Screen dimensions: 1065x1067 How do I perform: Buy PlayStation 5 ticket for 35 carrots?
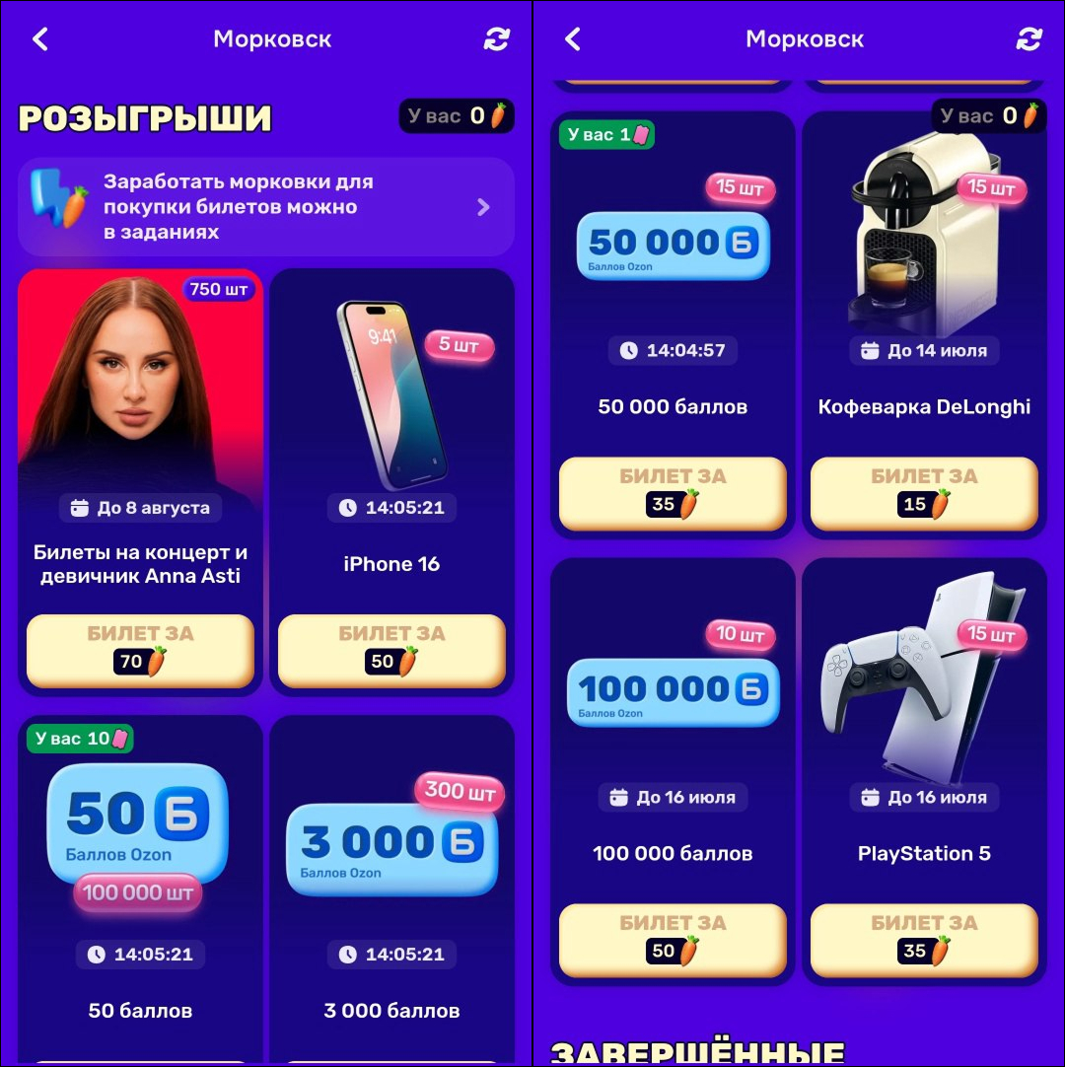click(x=924, y=940)
